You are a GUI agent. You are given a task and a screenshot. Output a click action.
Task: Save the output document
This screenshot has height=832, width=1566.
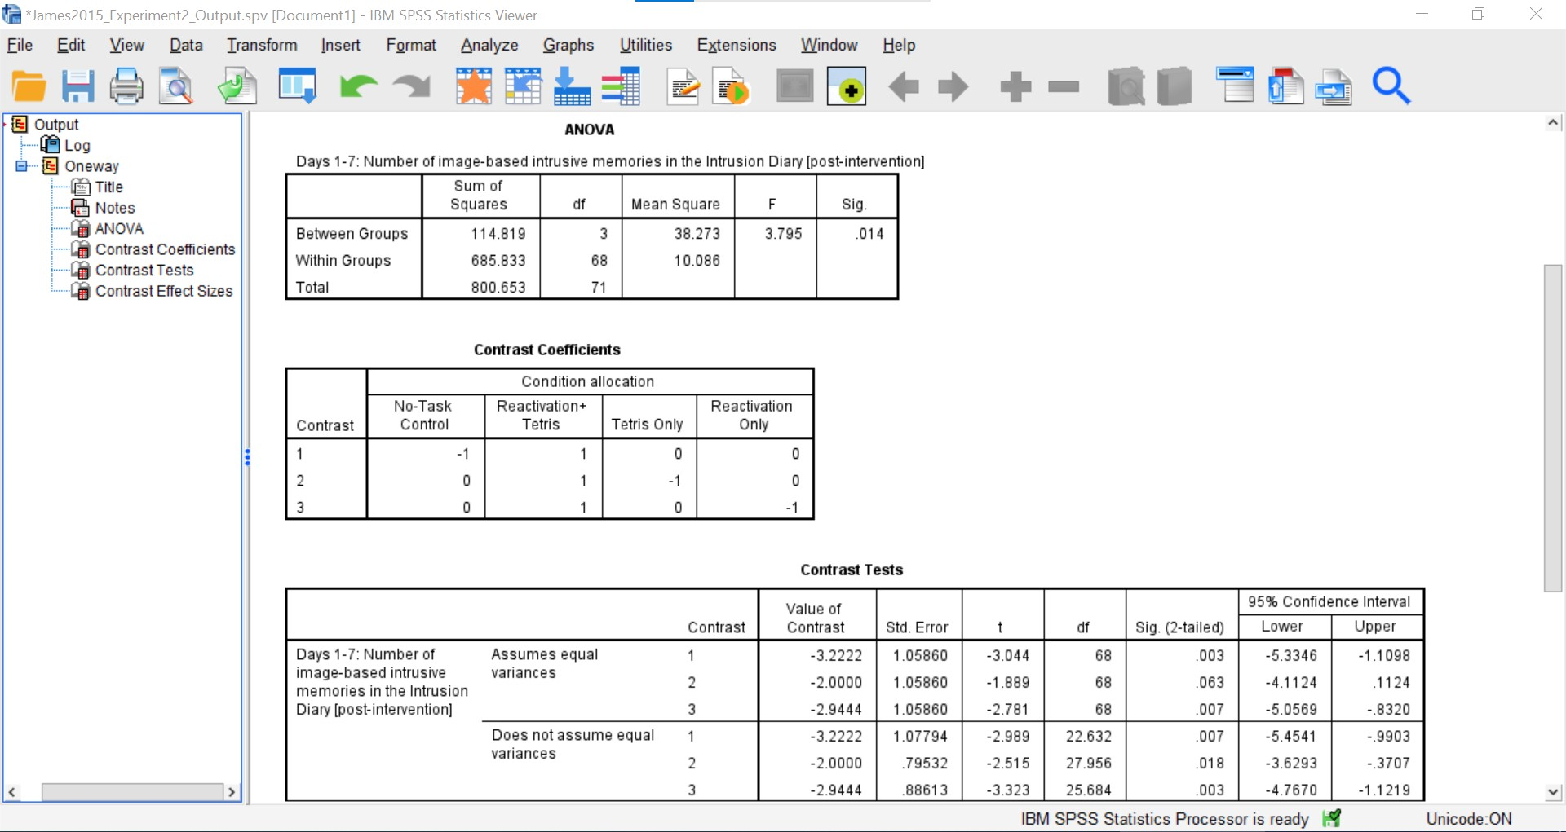[x=78, y=86]
